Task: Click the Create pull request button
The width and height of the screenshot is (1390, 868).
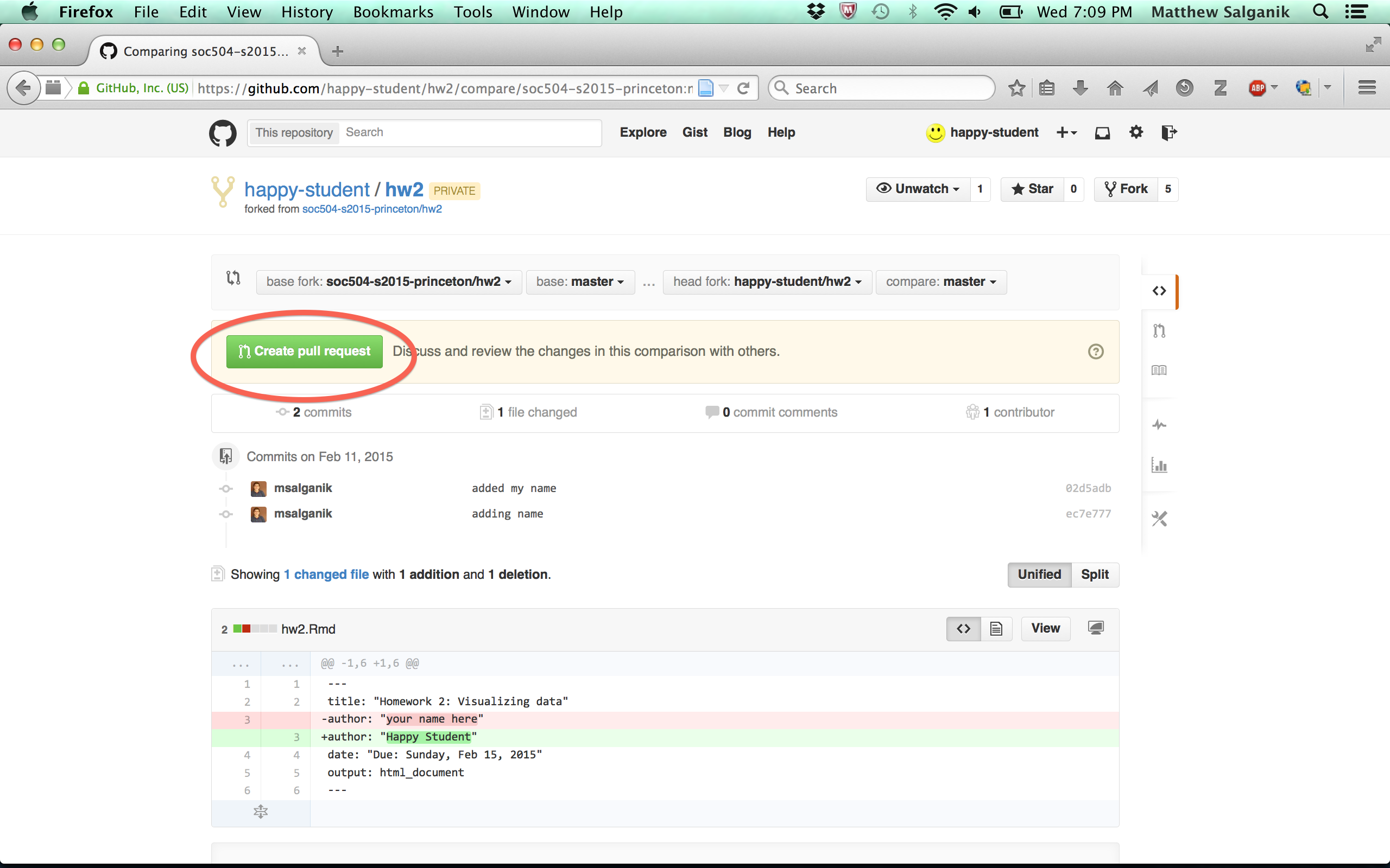Action: (305, 352)
